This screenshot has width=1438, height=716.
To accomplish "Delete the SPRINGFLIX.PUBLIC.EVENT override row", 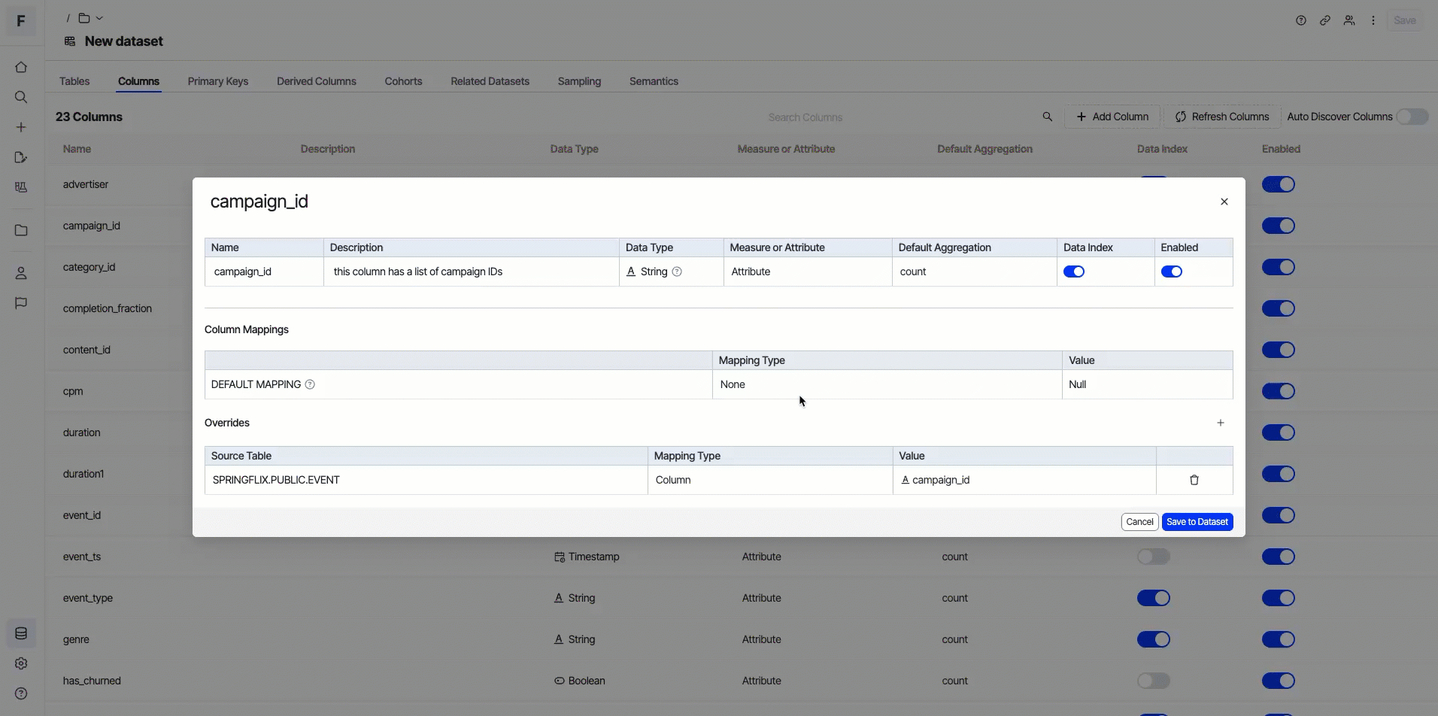I will 1194,480.
